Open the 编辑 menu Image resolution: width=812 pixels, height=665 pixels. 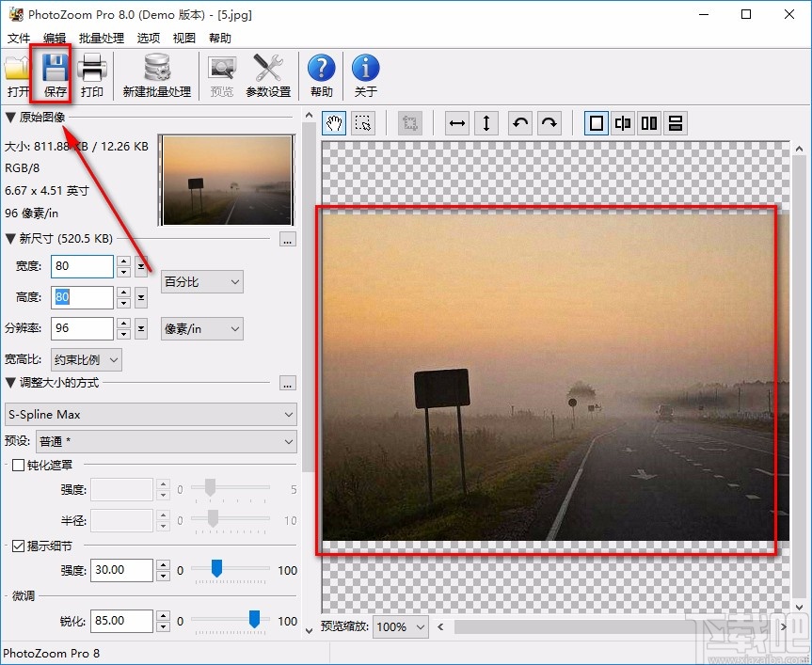point(55,38)
